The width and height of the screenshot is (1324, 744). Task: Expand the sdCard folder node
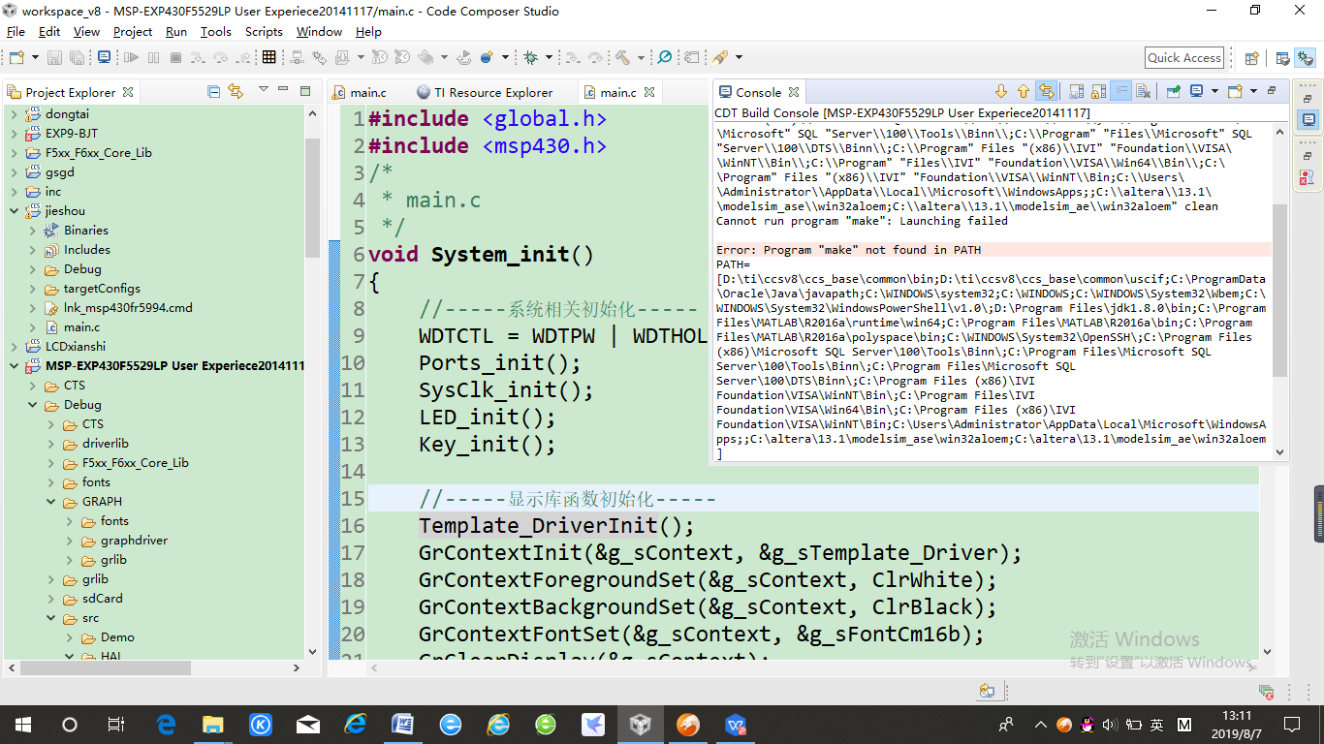51,598
